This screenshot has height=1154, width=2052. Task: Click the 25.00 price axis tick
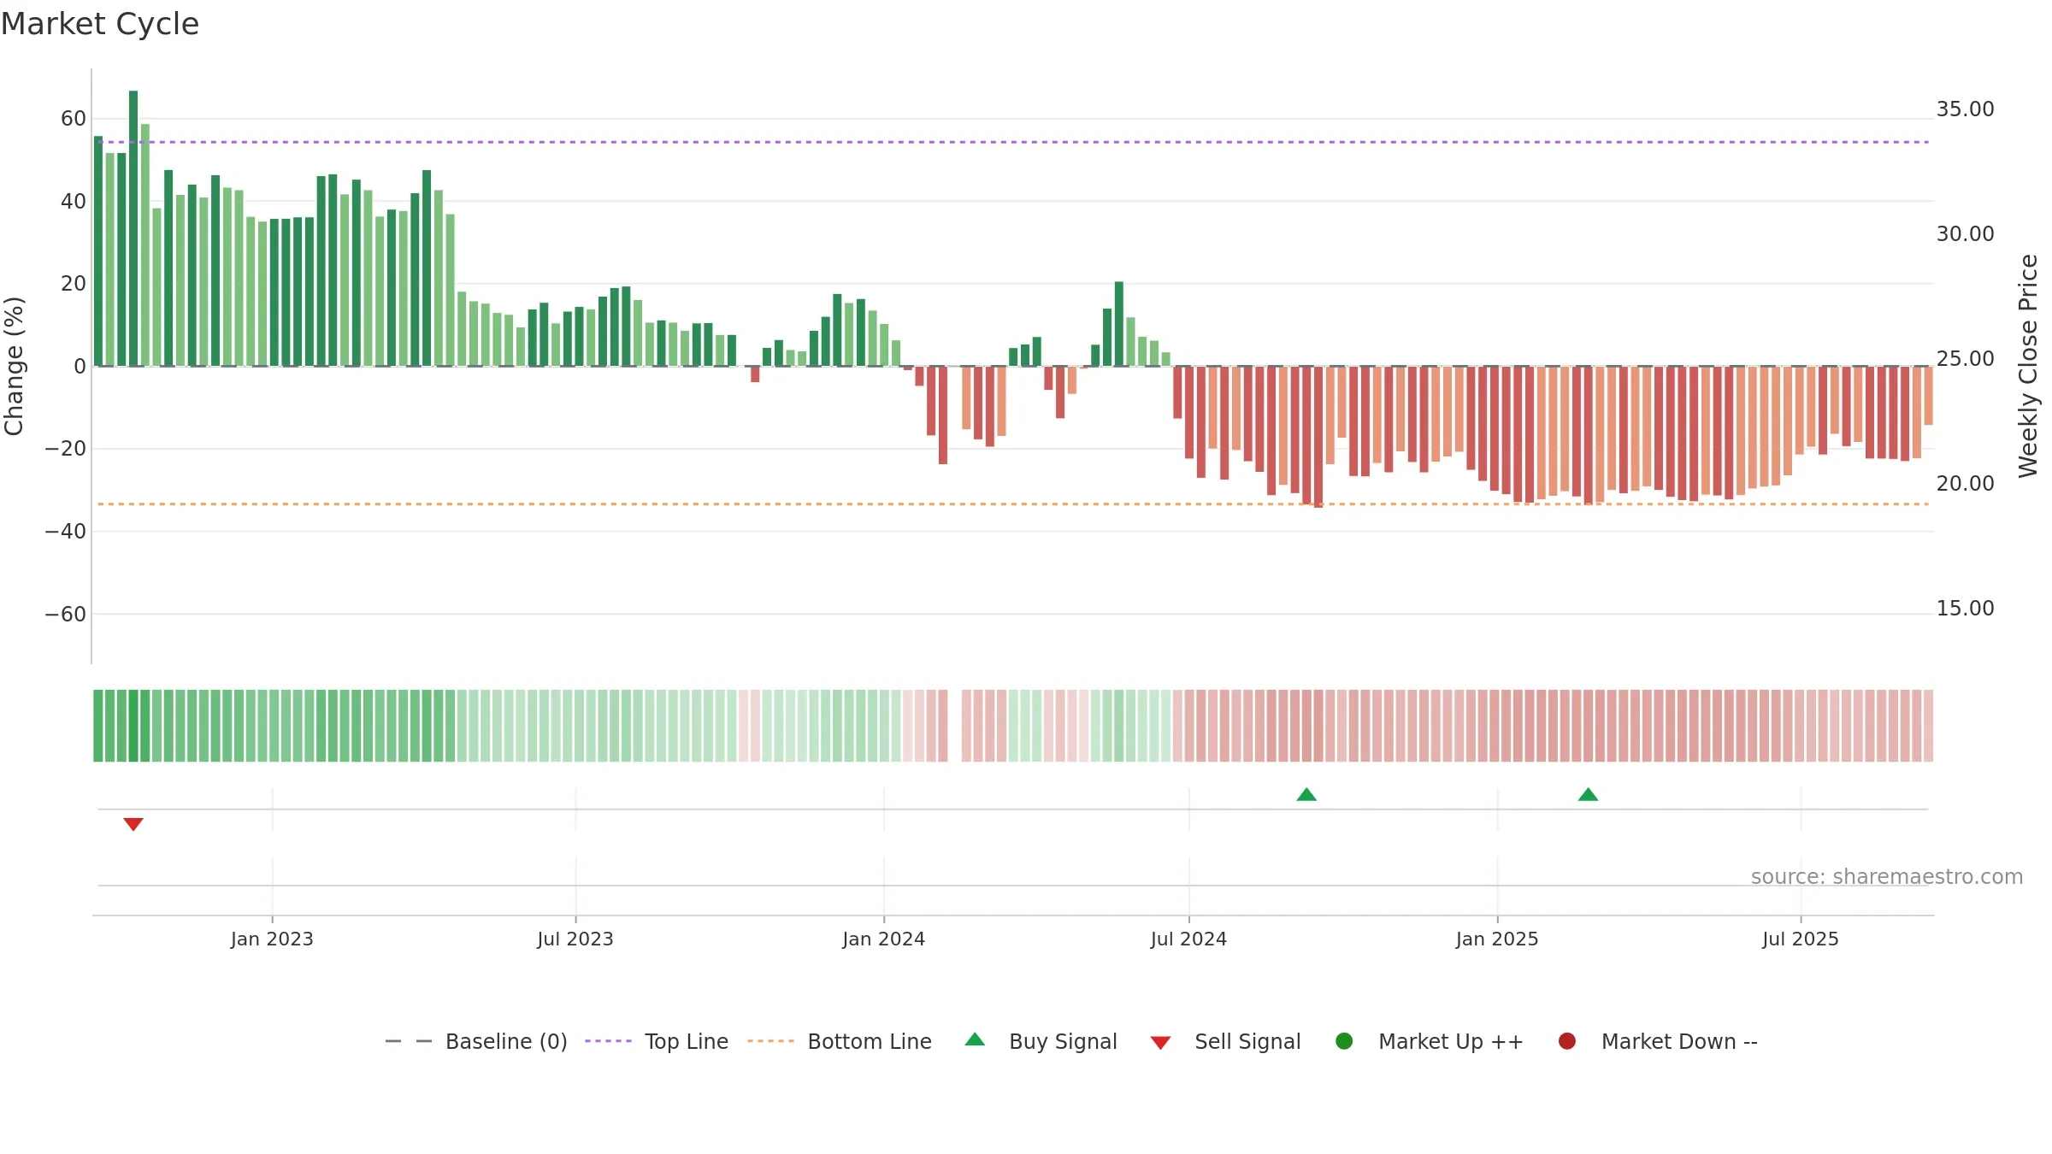[x=1965, y=359]
